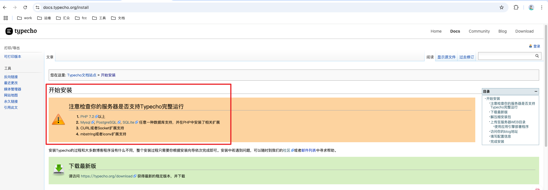Open 最近更改 link
The width and height of the screenshot is (548, 190).
pos(11,83)
